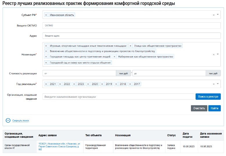Collapse search via Свернуть поиск link
The height and width of the screenshot is (156, 226).
point(21,121)
